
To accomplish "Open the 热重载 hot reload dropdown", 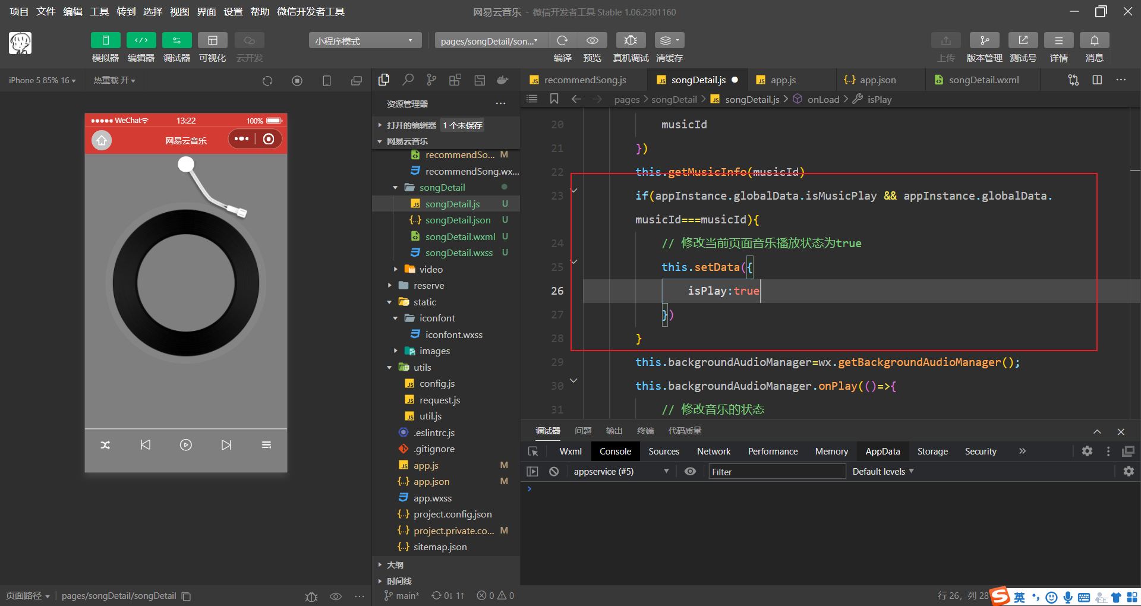I will pyautogui.click(x=114, y=80).
